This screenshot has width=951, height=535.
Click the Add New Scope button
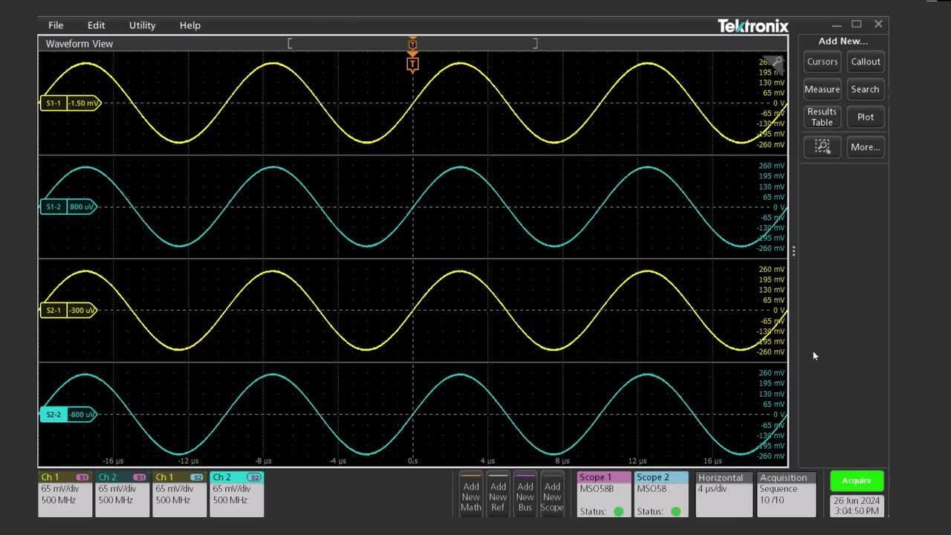click(552, 494)
